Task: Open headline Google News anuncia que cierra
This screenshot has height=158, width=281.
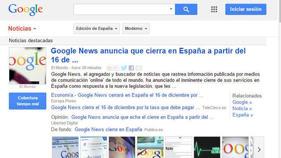Action: pos(148,55)
